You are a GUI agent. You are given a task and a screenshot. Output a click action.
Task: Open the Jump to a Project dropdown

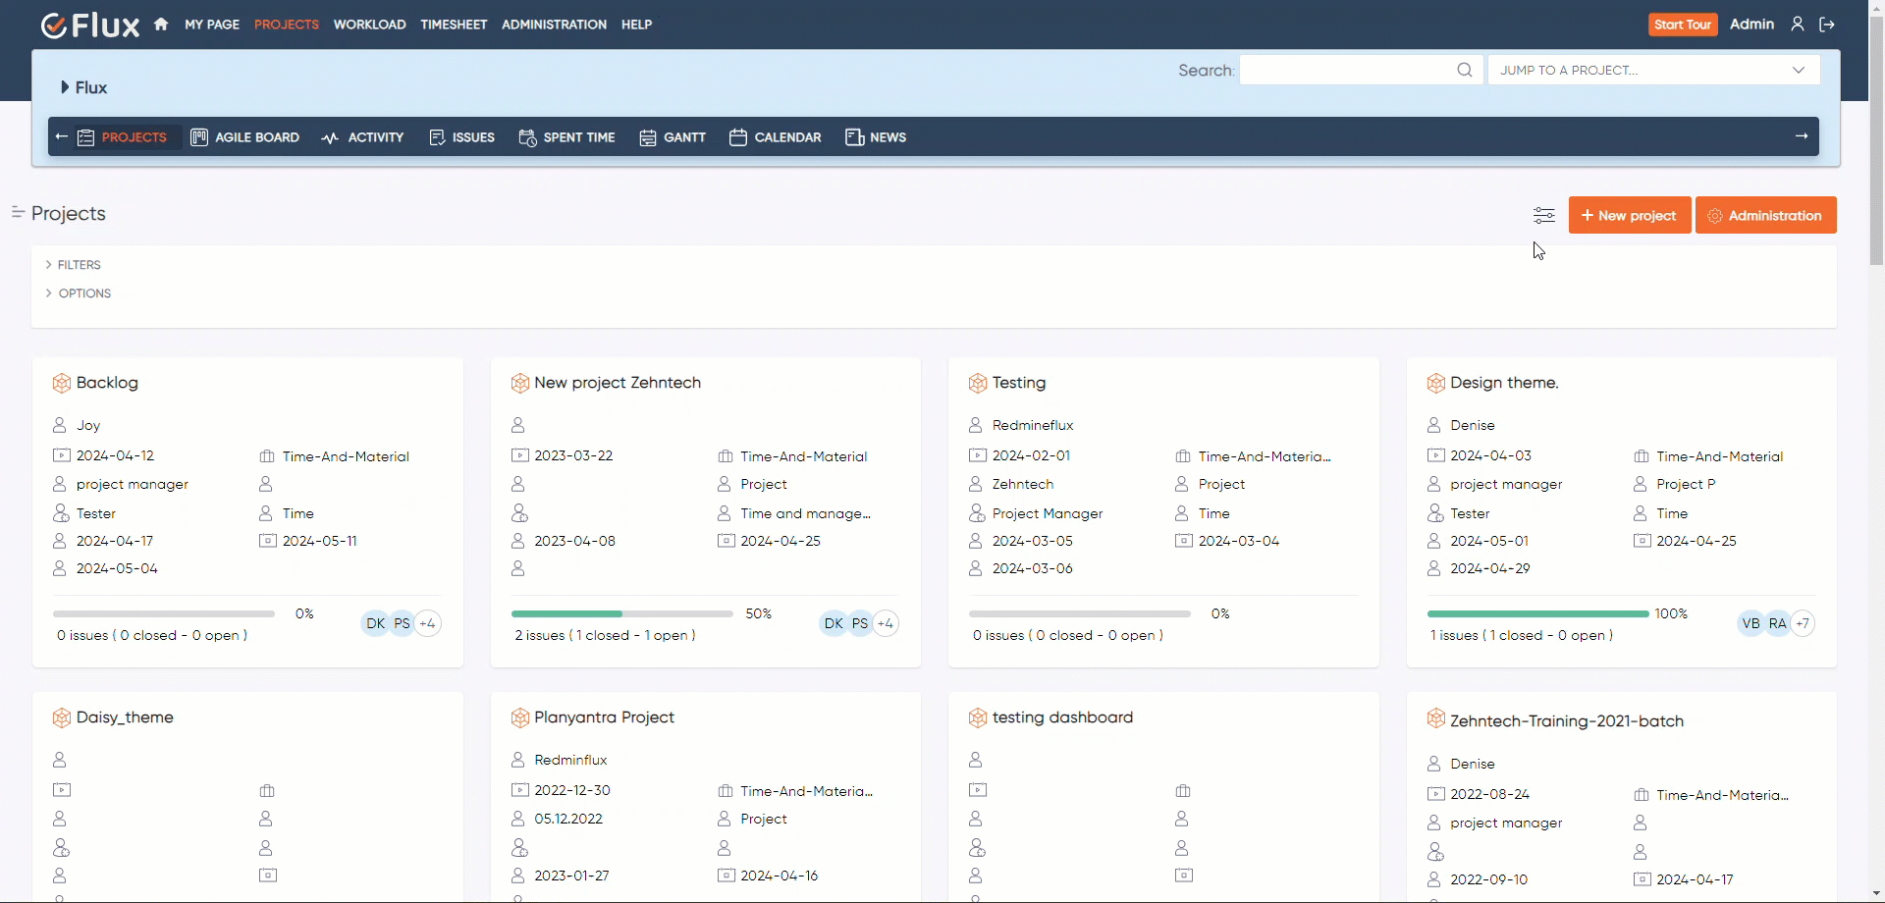1653,70
